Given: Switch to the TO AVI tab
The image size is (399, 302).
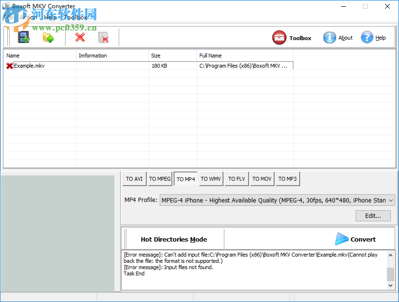Looking at the screenshot, I should click(134, 178).
